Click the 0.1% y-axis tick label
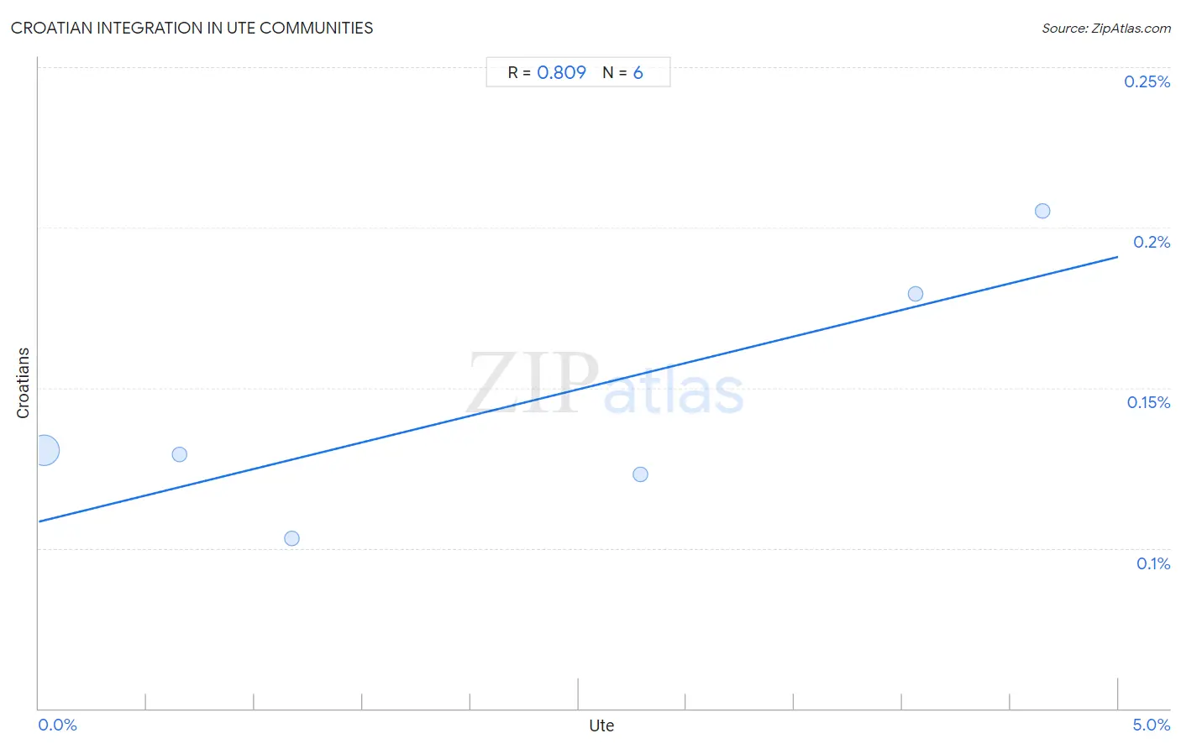The image size is (1181, 749). [1153, 563]
